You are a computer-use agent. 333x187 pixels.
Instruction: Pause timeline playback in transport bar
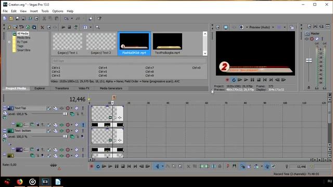pyautogui.click(x=117, y=166)
